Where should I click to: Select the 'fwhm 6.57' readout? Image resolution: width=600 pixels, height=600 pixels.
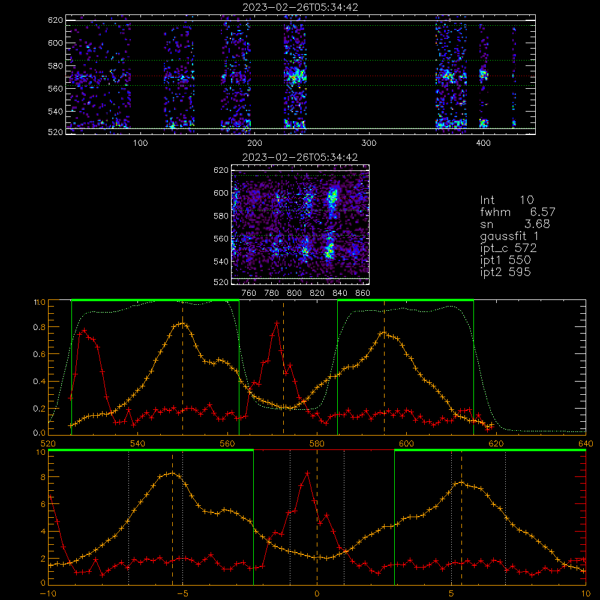tap(518, 212)
